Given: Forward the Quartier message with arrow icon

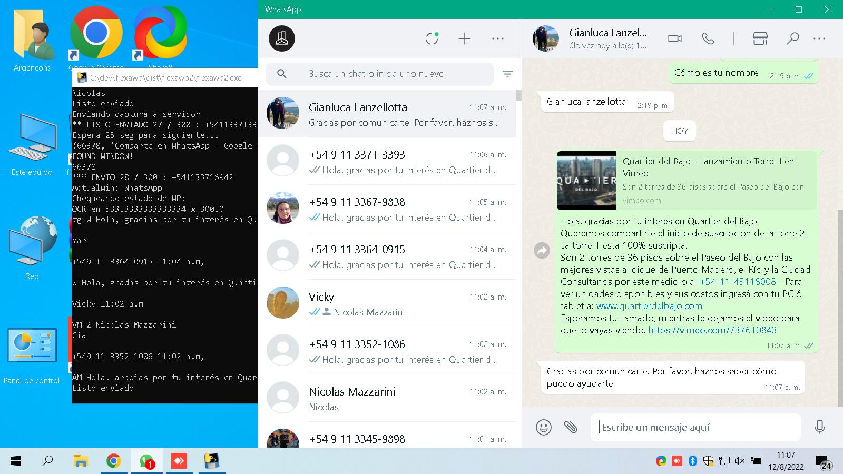Looking at the screenshot, I should [x=542, y=251].
